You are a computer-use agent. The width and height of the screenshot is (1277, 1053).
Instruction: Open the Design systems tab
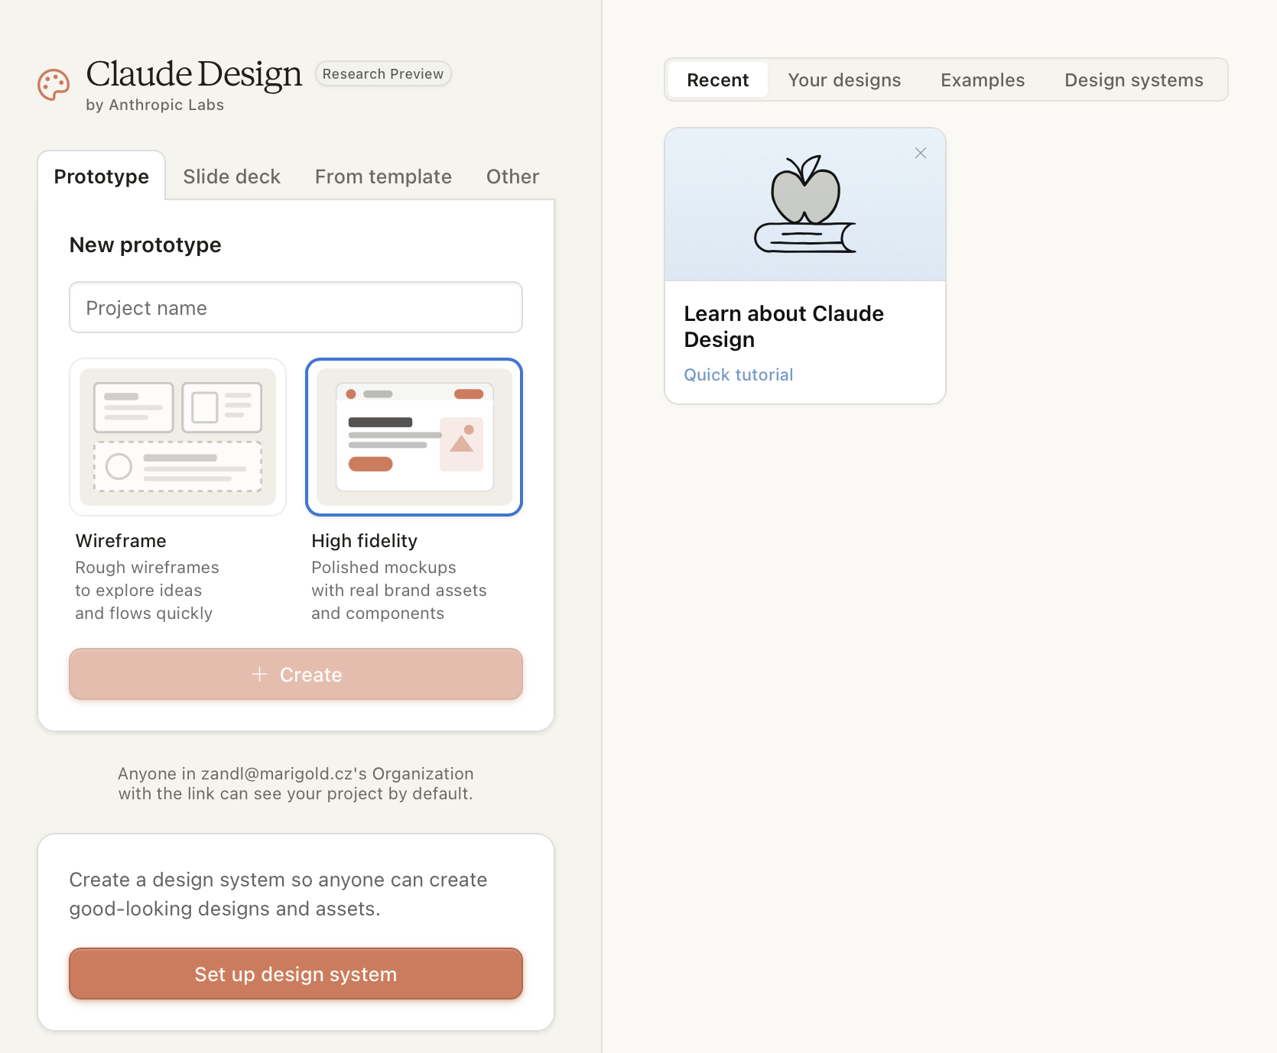point(1133,80)
